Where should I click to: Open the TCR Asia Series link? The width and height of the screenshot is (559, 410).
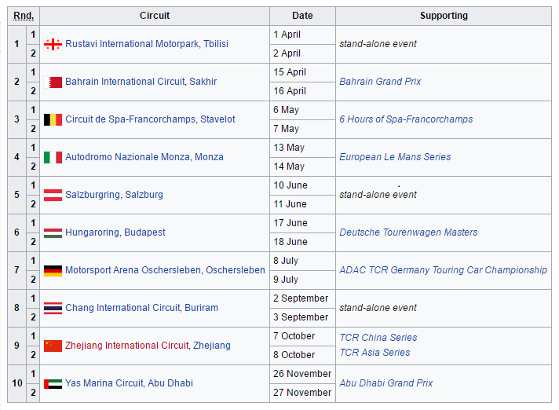(374, 353)
